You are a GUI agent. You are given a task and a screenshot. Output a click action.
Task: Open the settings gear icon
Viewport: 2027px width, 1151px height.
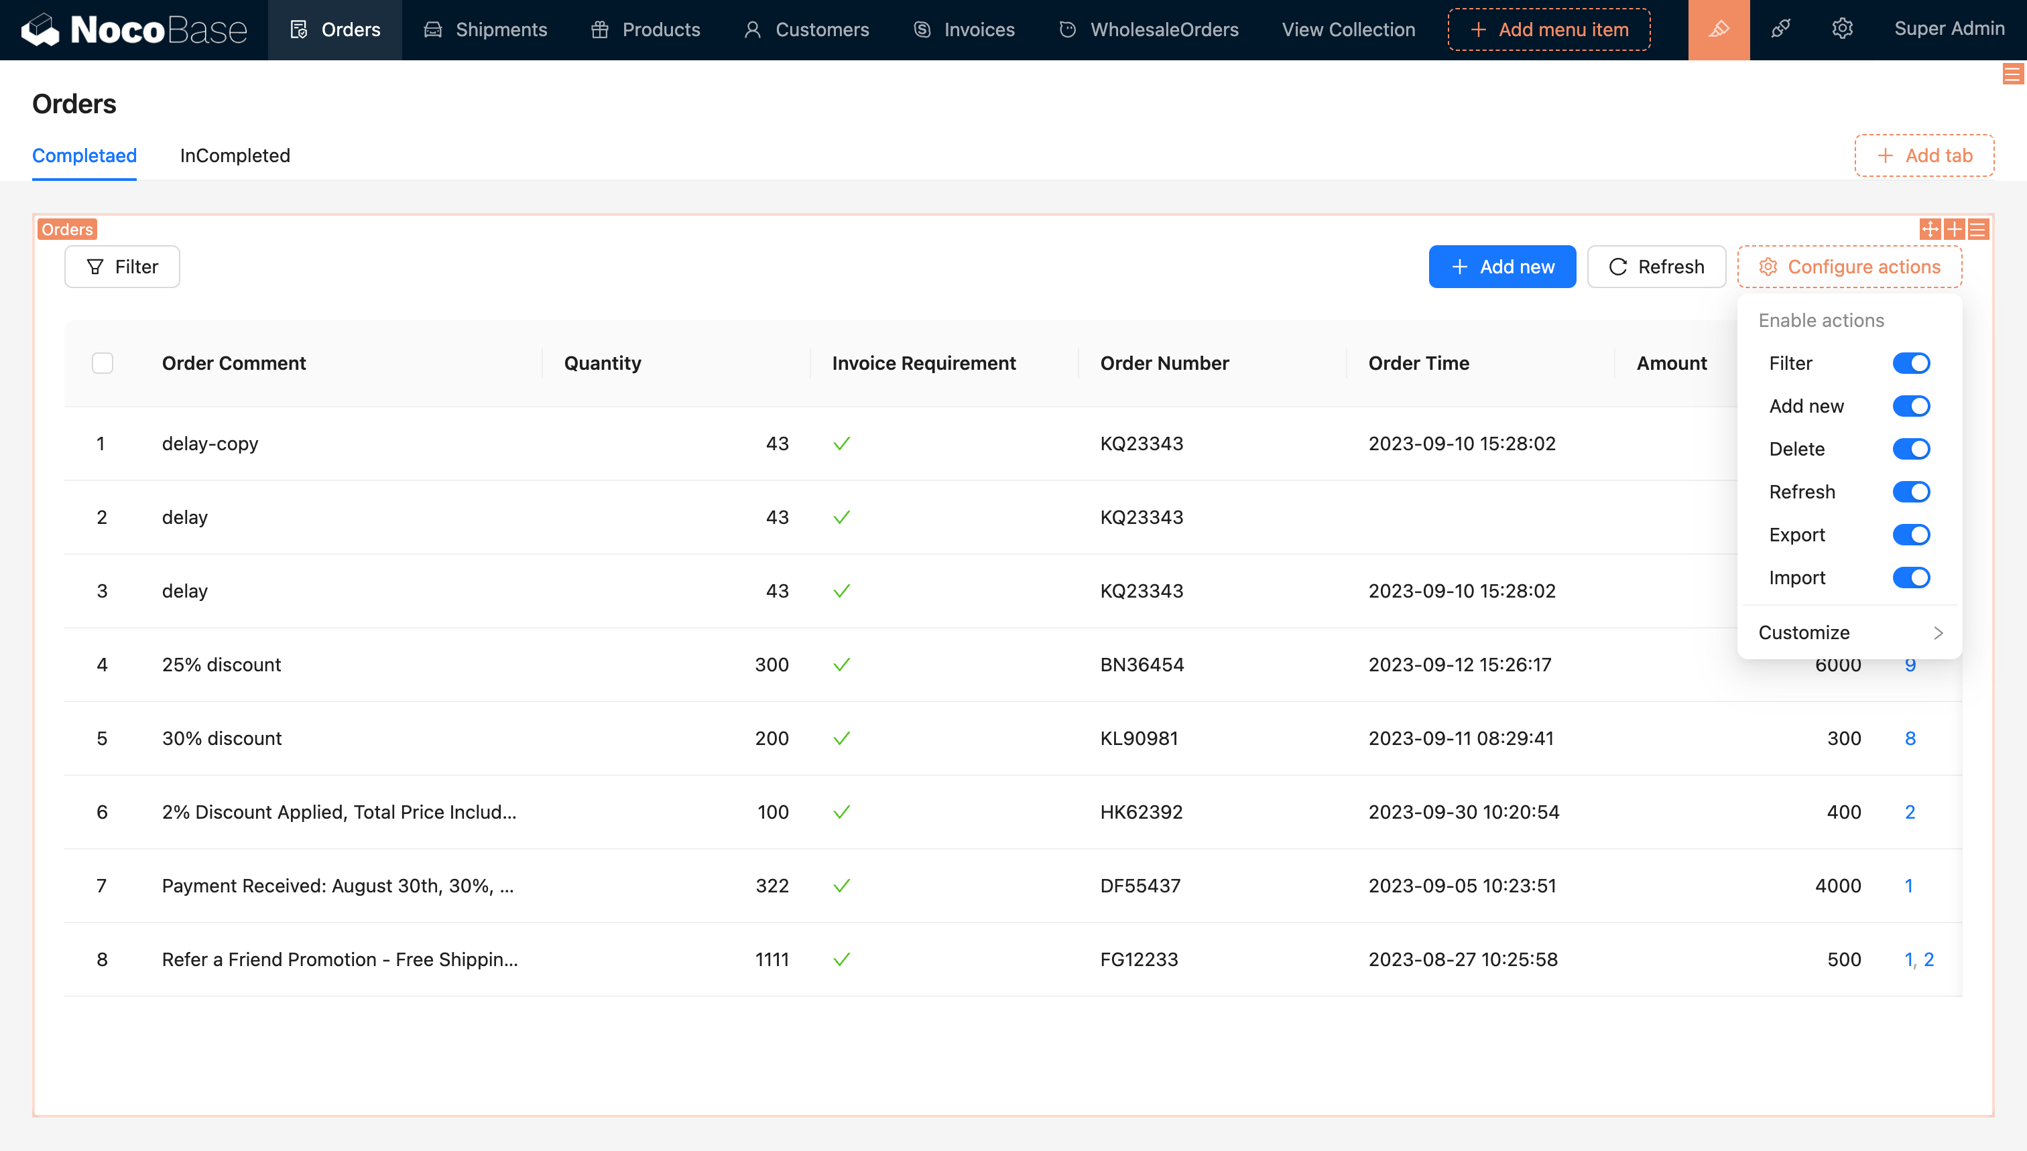(1842, 29)
